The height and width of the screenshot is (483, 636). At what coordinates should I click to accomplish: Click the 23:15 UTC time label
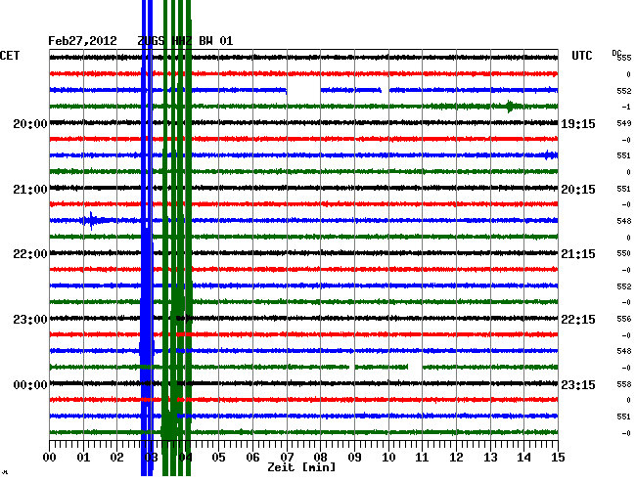[x=578, y=384]
